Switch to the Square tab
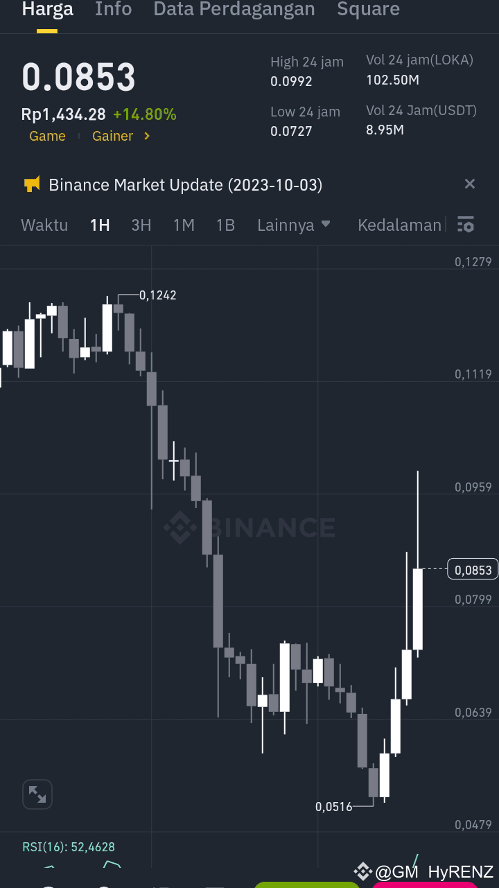Image resolution: width=499 pixels, height=888 pixels. pyautogui.click(x=368, y=10)
